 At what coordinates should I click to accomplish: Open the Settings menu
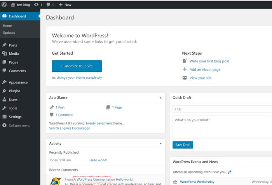click(x=15, y=117)
